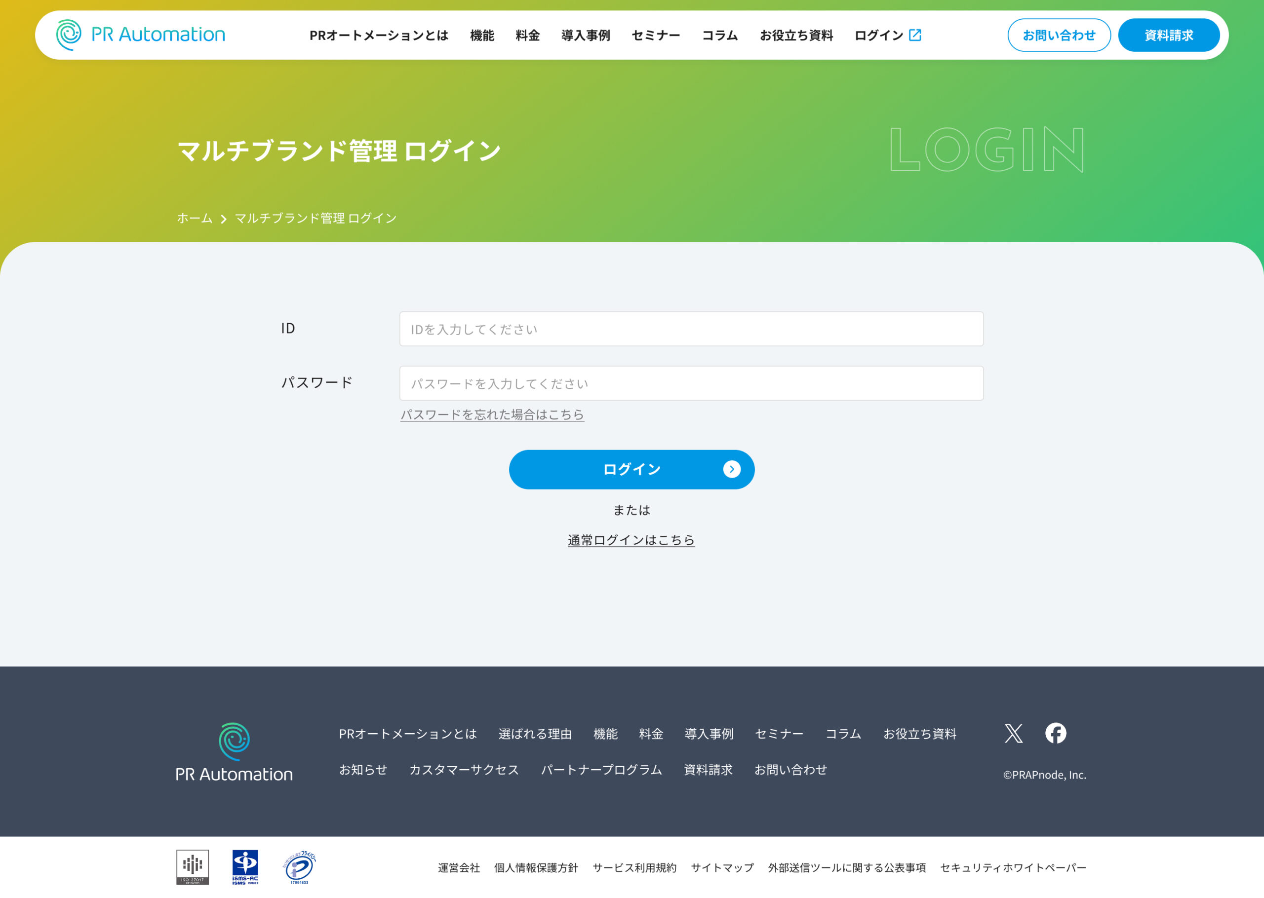Viewport: 1264px width, 898px height.
Task: Open the X (Twitter) social icon
Action: [x=1013, y=733]
